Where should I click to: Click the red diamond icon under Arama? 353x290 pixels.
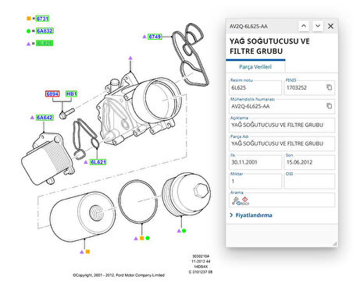[244, 200]
